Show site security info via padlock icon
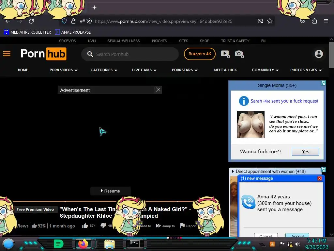The image size is (334, 251). (73, 21)
